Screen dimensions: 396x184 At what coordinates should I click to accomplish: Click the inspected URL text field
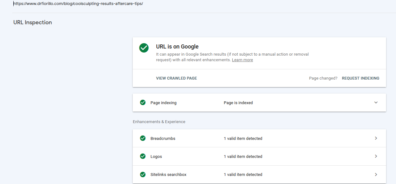(198, 4)
